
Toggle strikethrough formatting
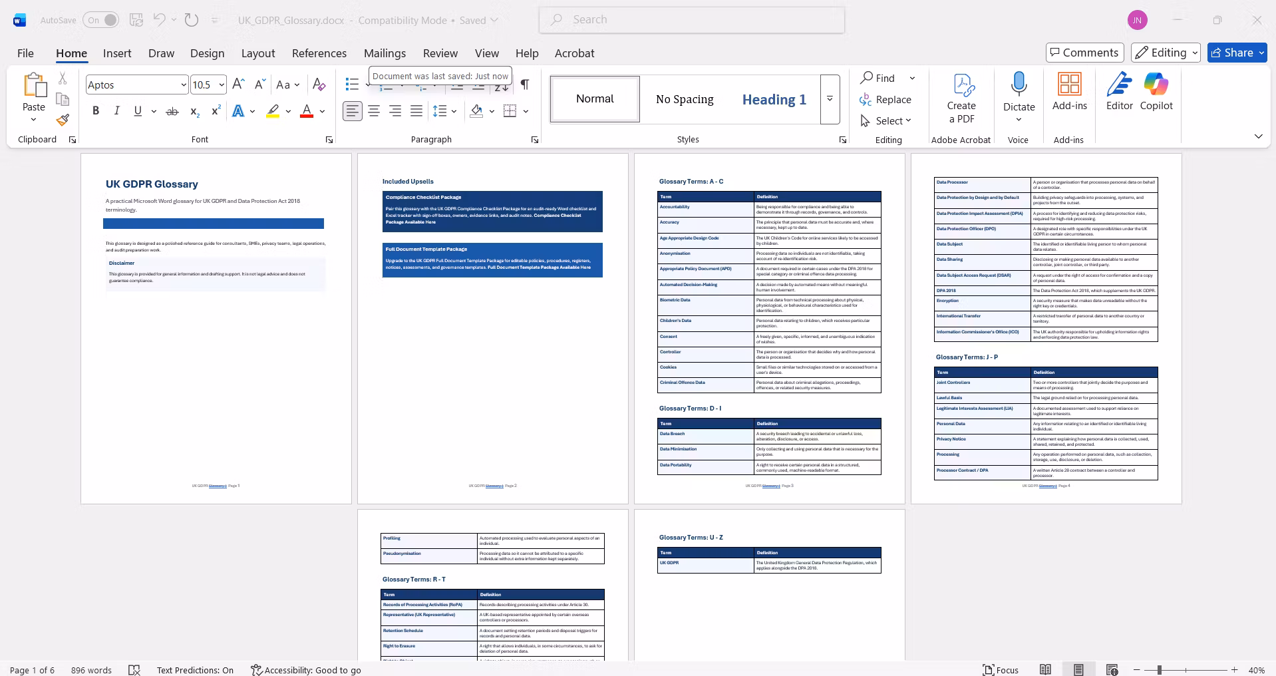pyautogui.click(x=172, y=111)
